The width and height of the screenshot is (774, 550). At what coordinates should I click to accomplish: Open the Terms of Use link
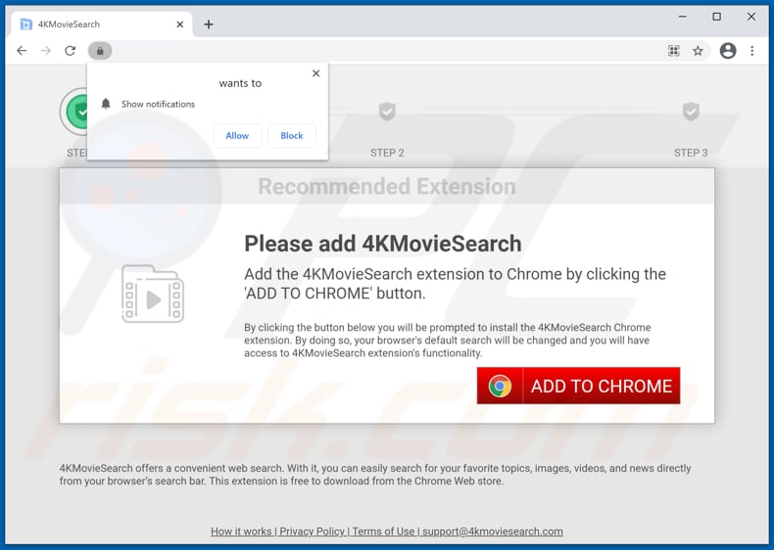click(383, 531)
